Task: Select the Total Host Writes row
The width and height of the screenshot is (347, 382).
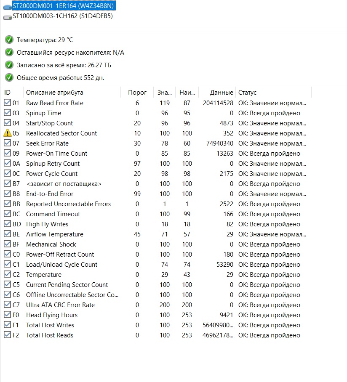Action: pos(50,325)
